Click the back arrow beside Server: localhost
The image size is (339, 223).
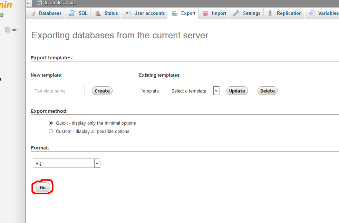(29, 3)
